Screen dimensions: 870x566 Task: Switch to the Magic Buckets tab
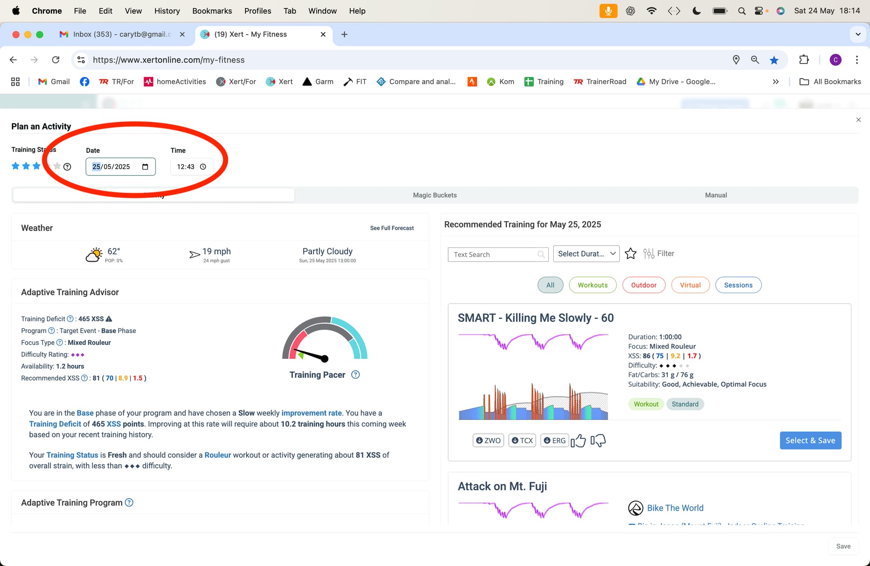435,195
